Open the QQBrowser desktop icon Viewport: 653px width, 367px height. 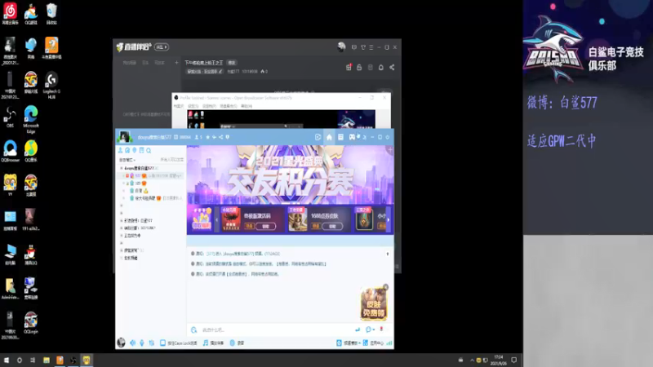tap(10, 151)
